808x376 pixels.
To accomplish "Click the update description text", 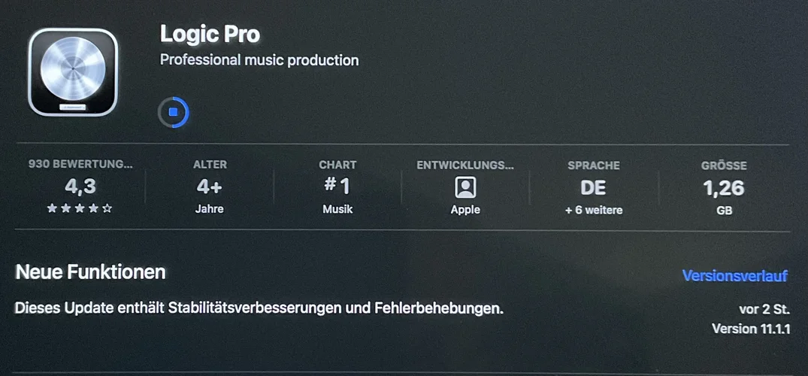I will pyautogui.click(x=259, y=308).
